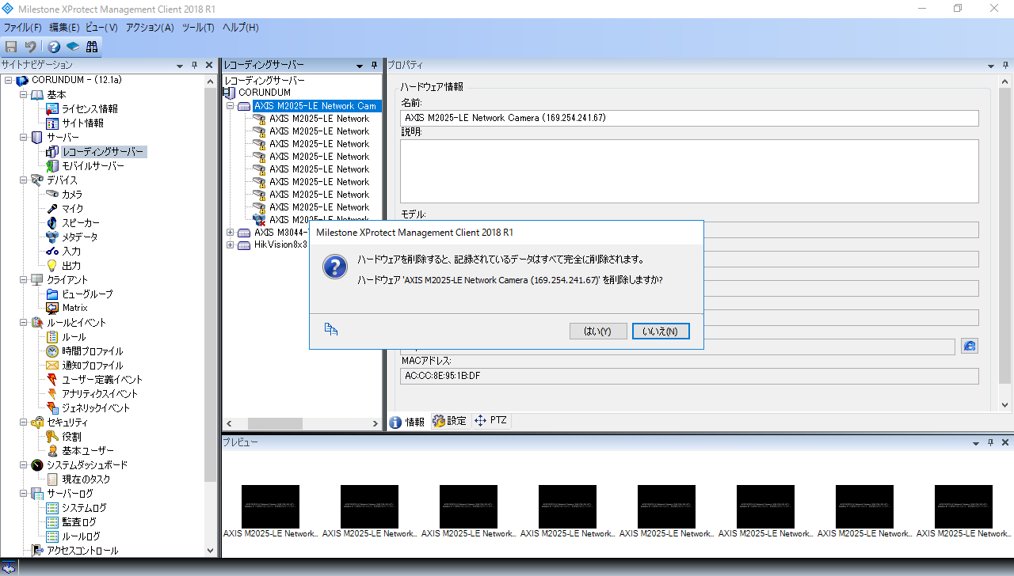Select ユーザー定義イベント item
The image size is (1014, 576).
pos(102,380)
